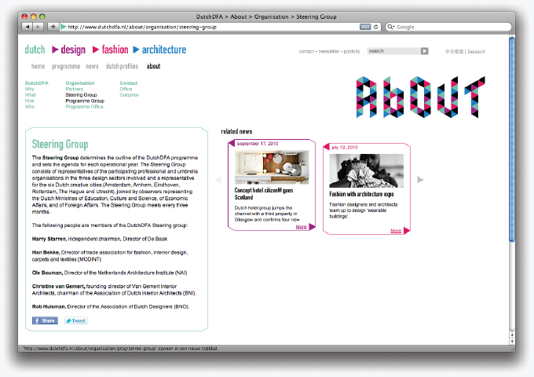The width and height of the screenshot is (534, 377).
Task: Click More link on the Fashion with architecture card
Action: (x=396, y=231)
